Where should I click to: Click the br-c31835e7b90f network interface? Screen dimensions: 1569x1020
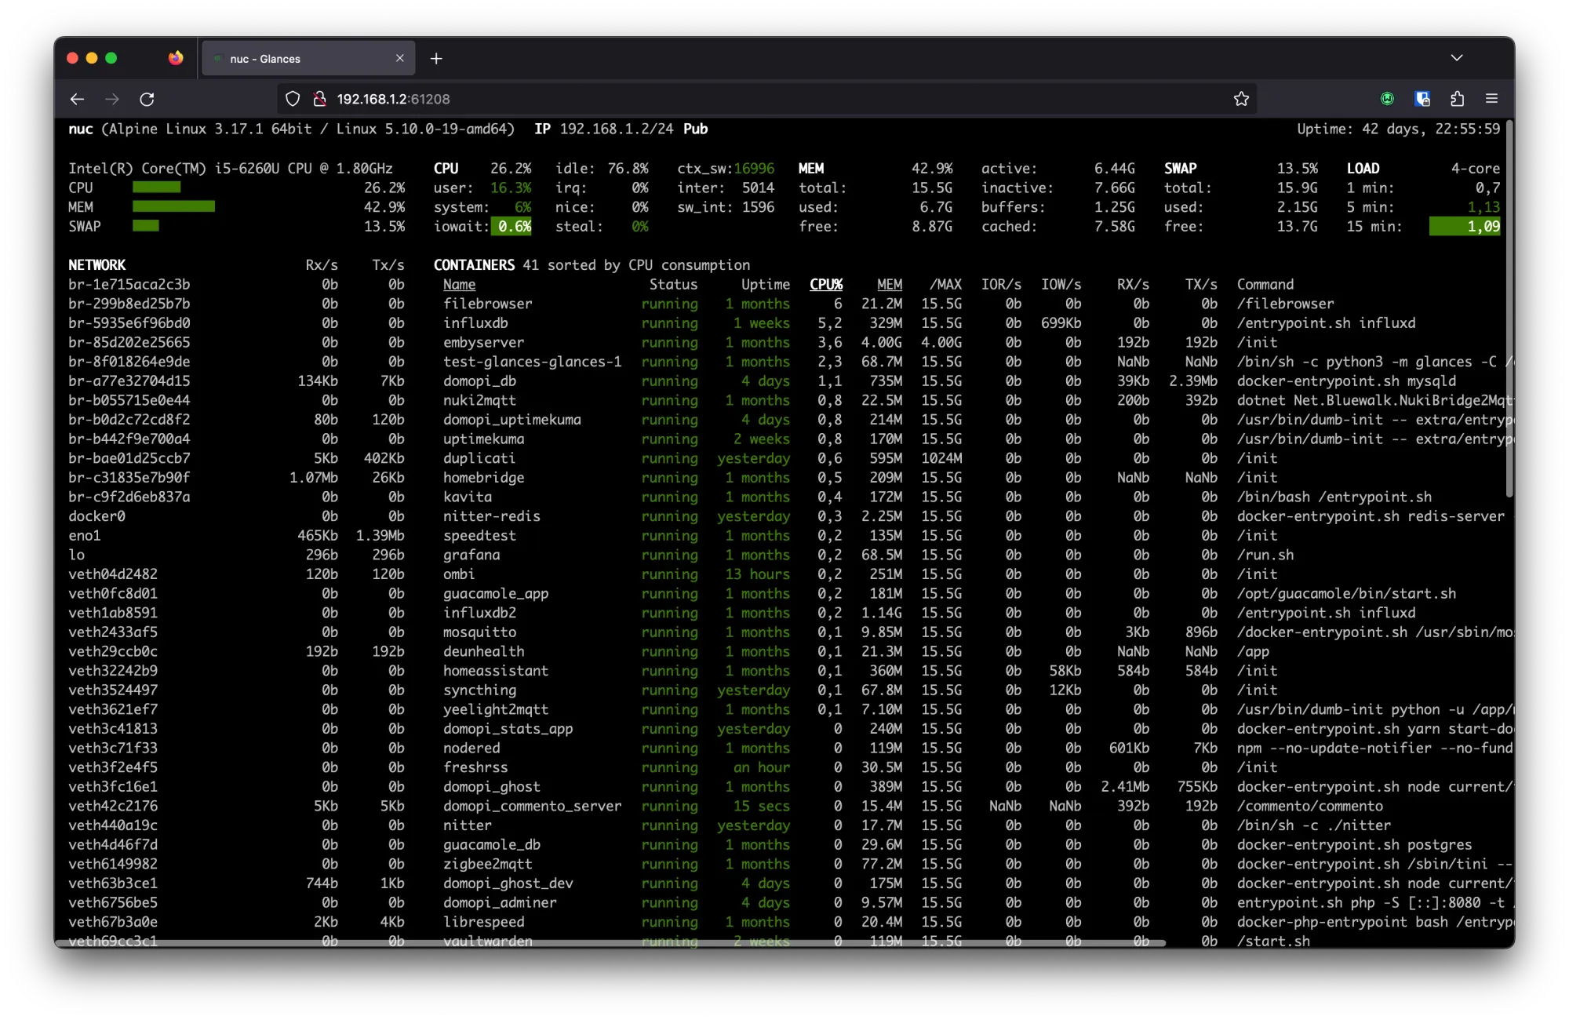(129, 478)
